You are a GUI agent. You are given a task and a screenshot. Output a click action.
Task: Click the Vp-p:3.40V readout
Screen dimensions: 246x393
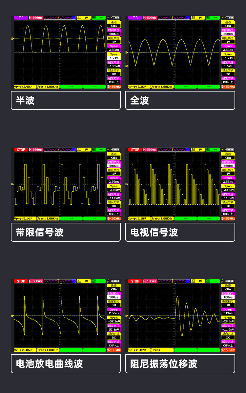(25, 87)
